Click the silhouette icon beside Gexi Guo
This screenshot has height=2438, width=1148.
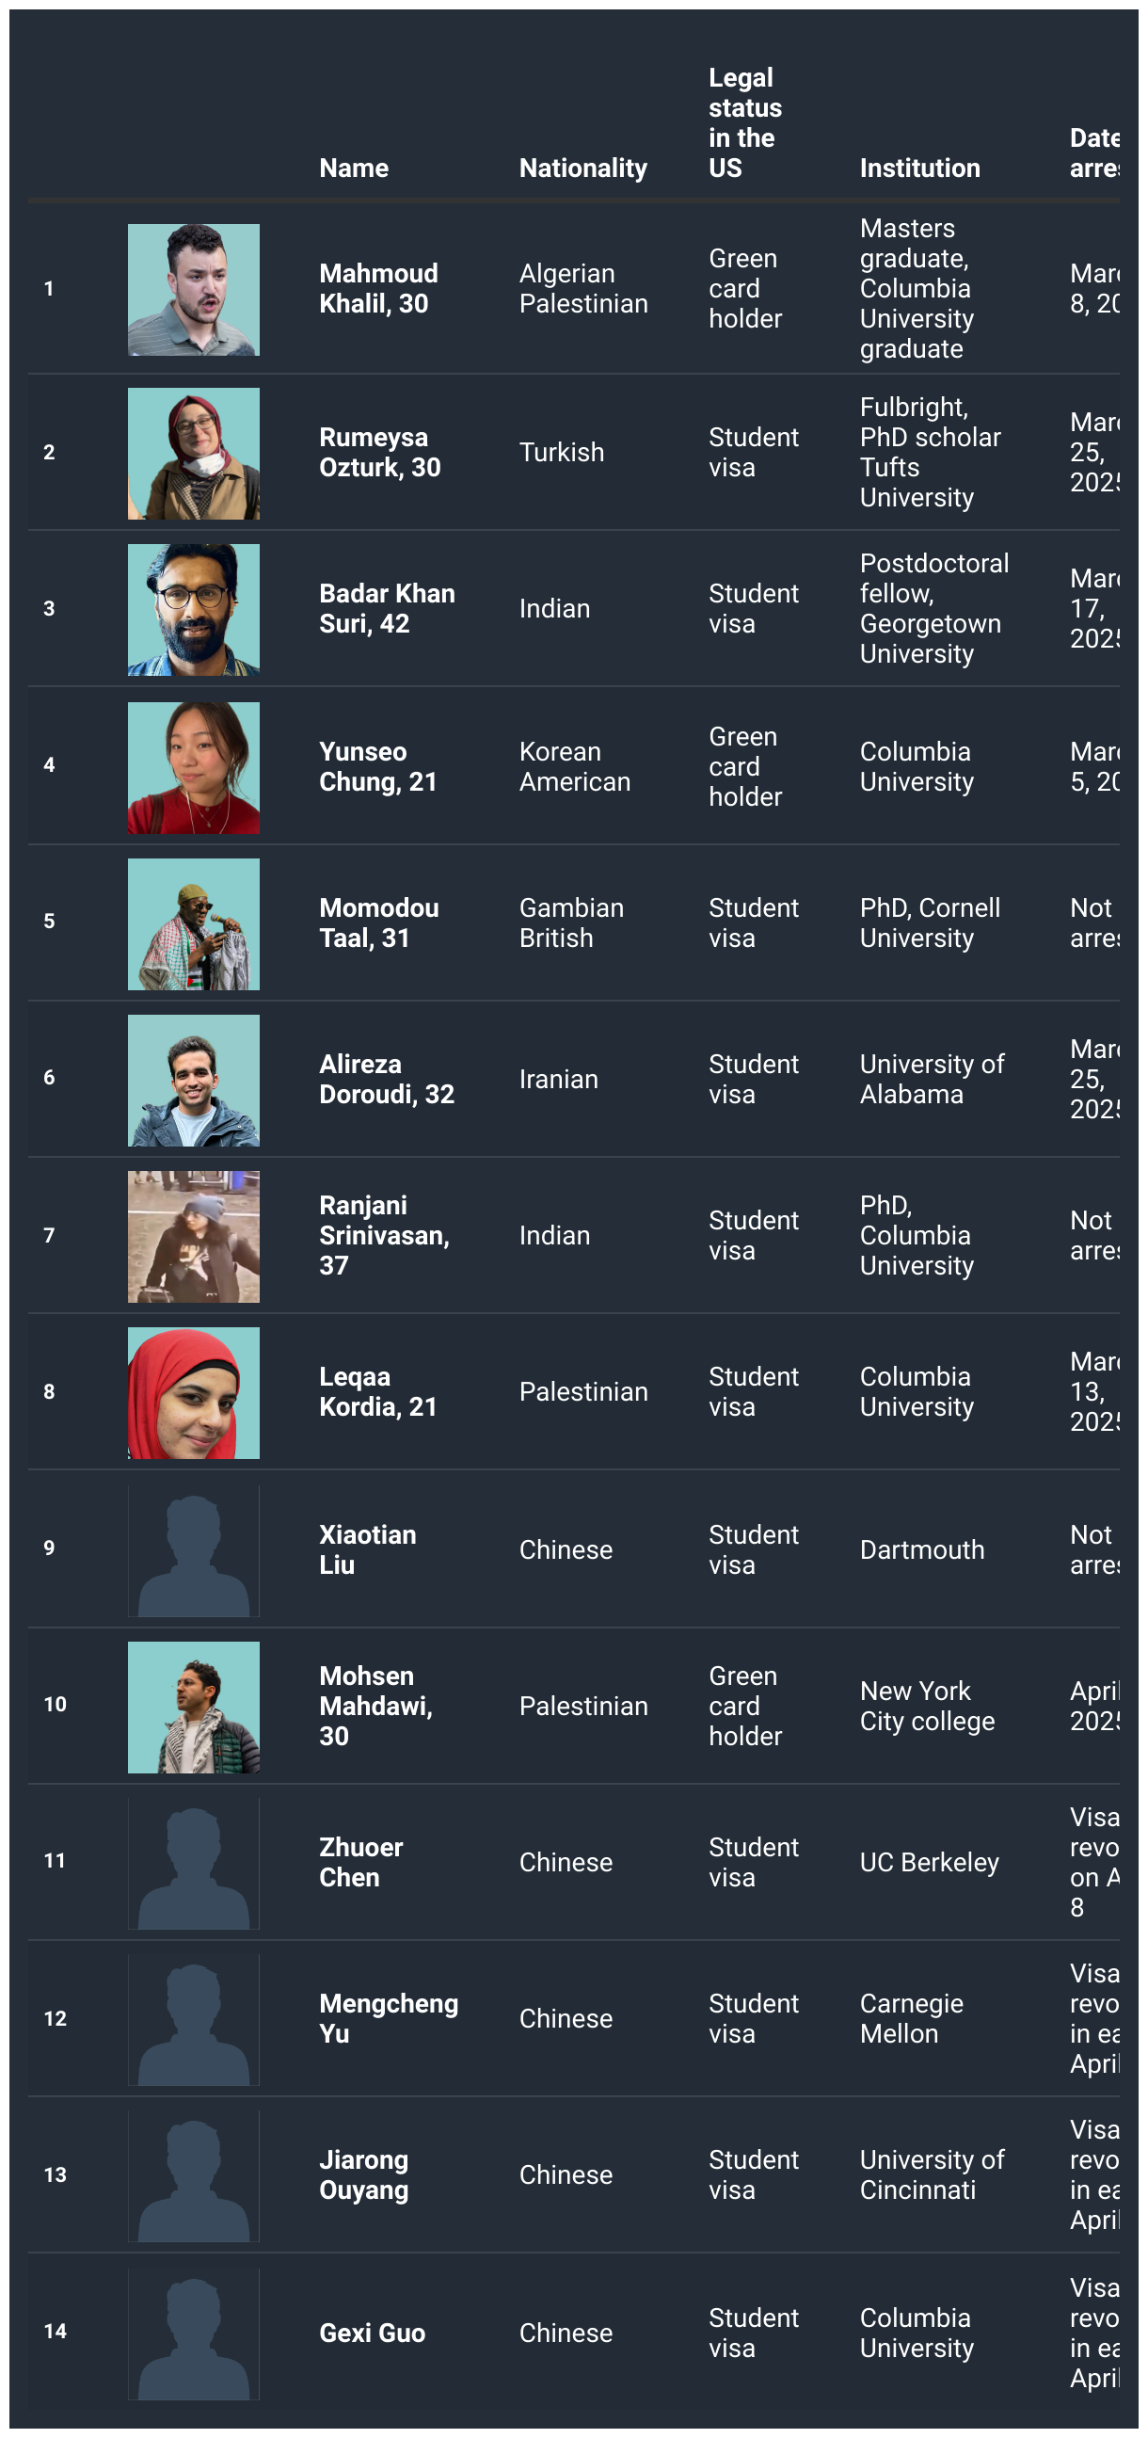coord(194,2333)
